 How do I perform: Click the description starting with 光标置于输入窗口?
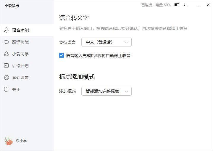[123, 28]
